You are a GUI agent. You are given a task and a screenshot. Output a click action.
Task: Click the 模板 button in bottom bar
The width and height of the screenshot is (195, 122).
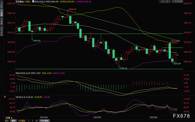coord(13,120)
